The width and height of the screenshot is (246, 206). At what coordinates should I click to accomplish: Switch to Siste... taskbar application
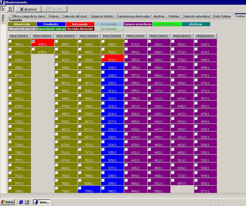[x=42, y=202]
